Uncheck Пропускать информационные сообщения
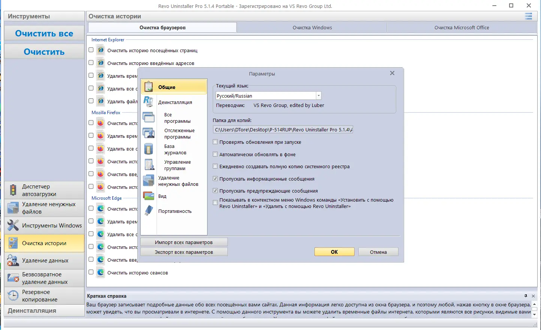 [x=215, y=179]
